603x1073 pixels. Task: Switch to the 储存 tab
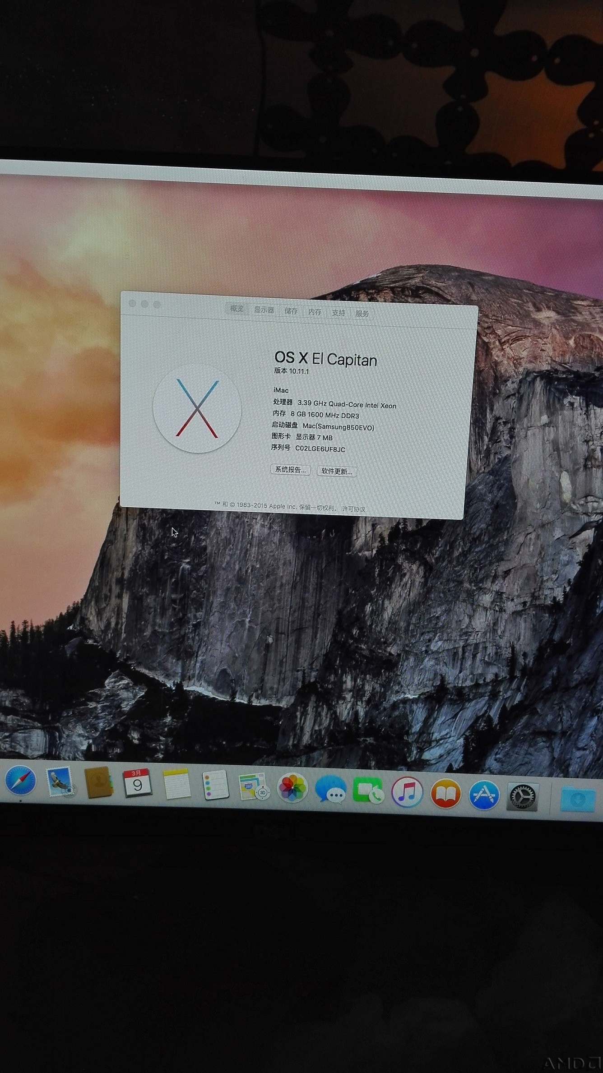tap(291, 311)
